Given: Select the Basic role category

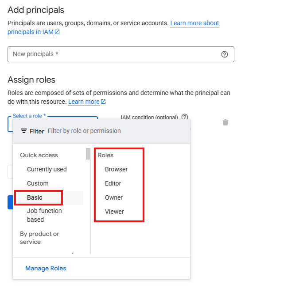Looking at the screenshot, I should pos(35,197).
